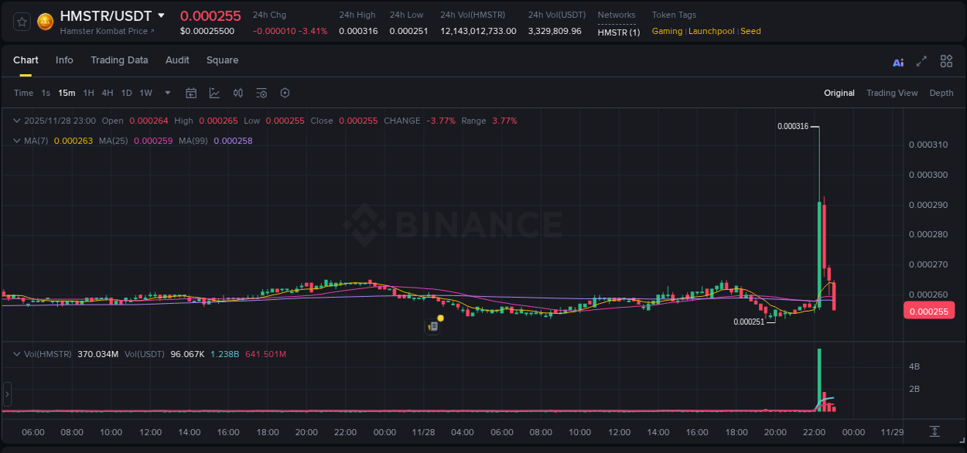Open the layout grid icon top right
The width and height of the screenshot is (967, 453).
(946, 61)
